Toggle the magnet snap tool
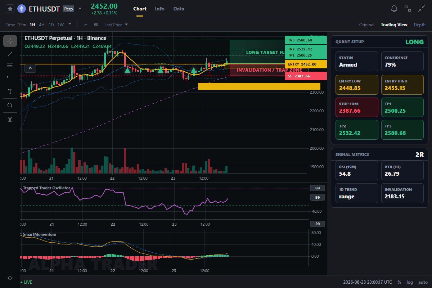 (10, 119)
